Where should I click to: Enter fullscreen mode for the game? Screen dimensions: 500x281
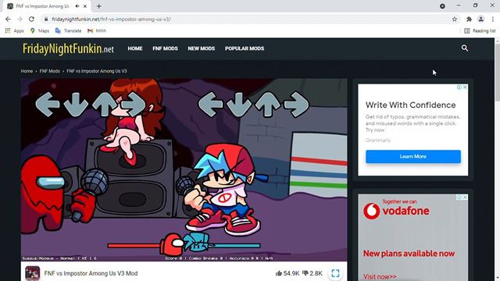(x=335, y=273)
